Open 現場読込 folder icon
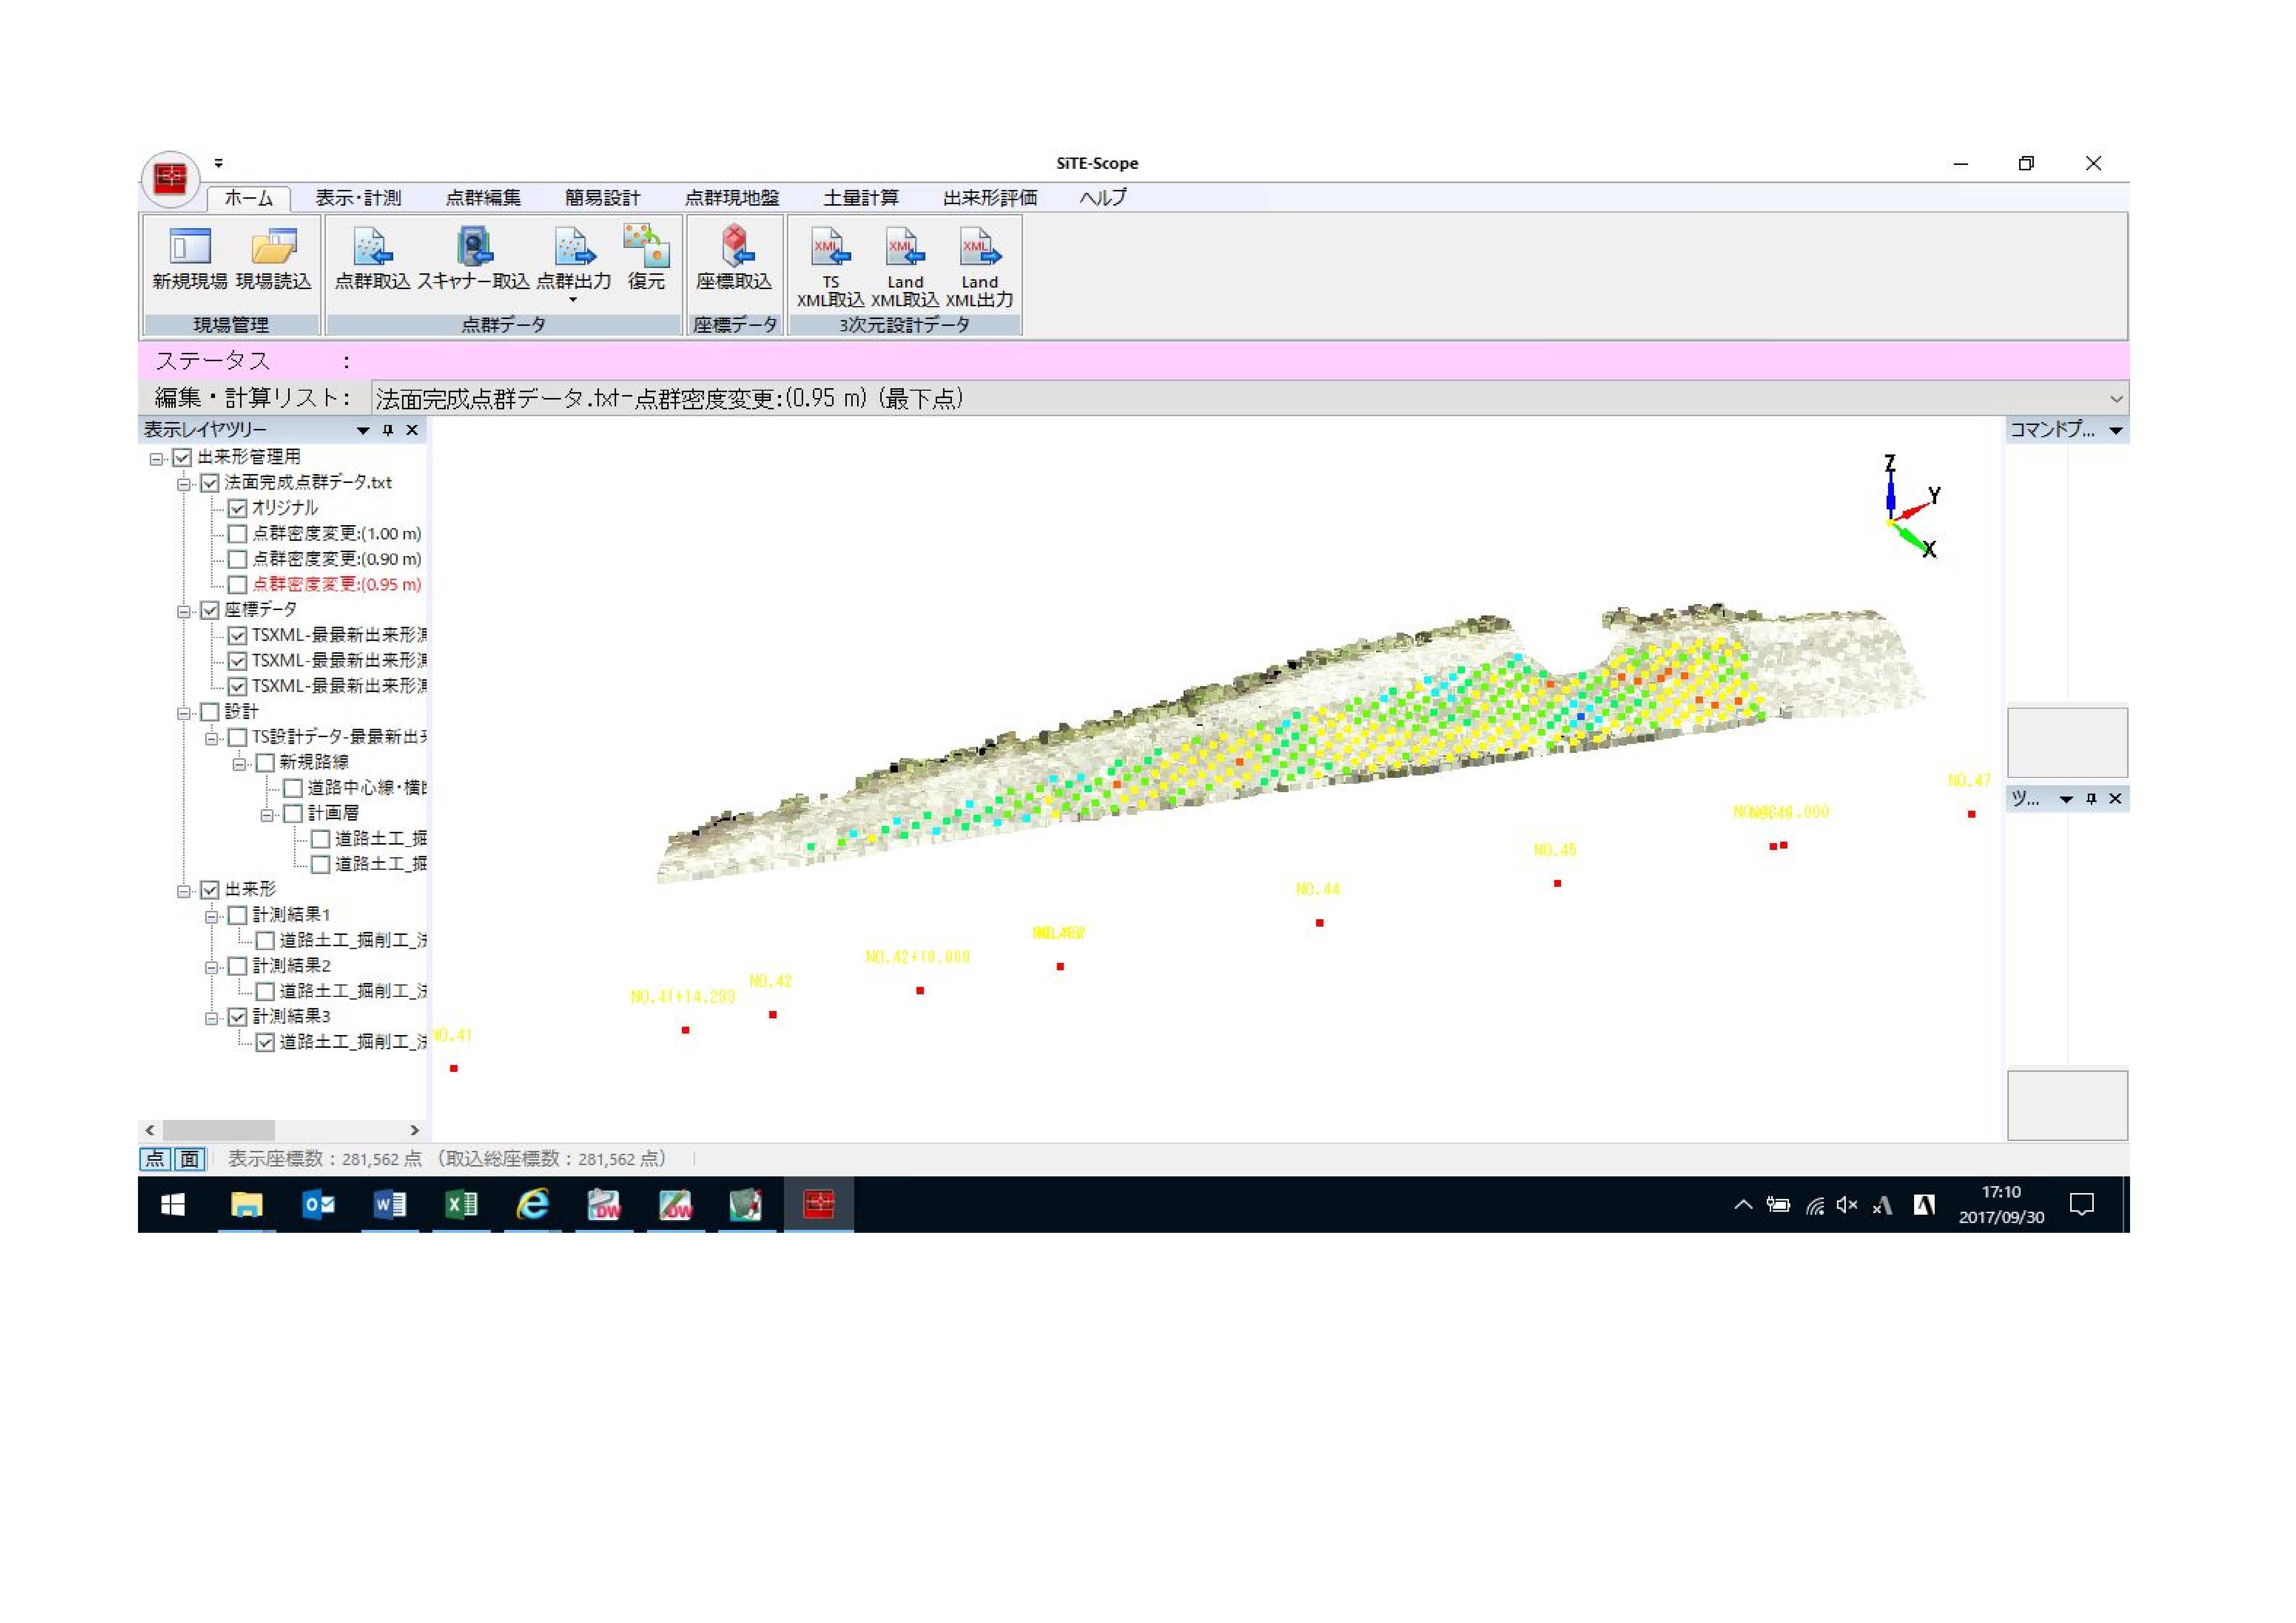 pyautogui.click(x=273, y=246)
